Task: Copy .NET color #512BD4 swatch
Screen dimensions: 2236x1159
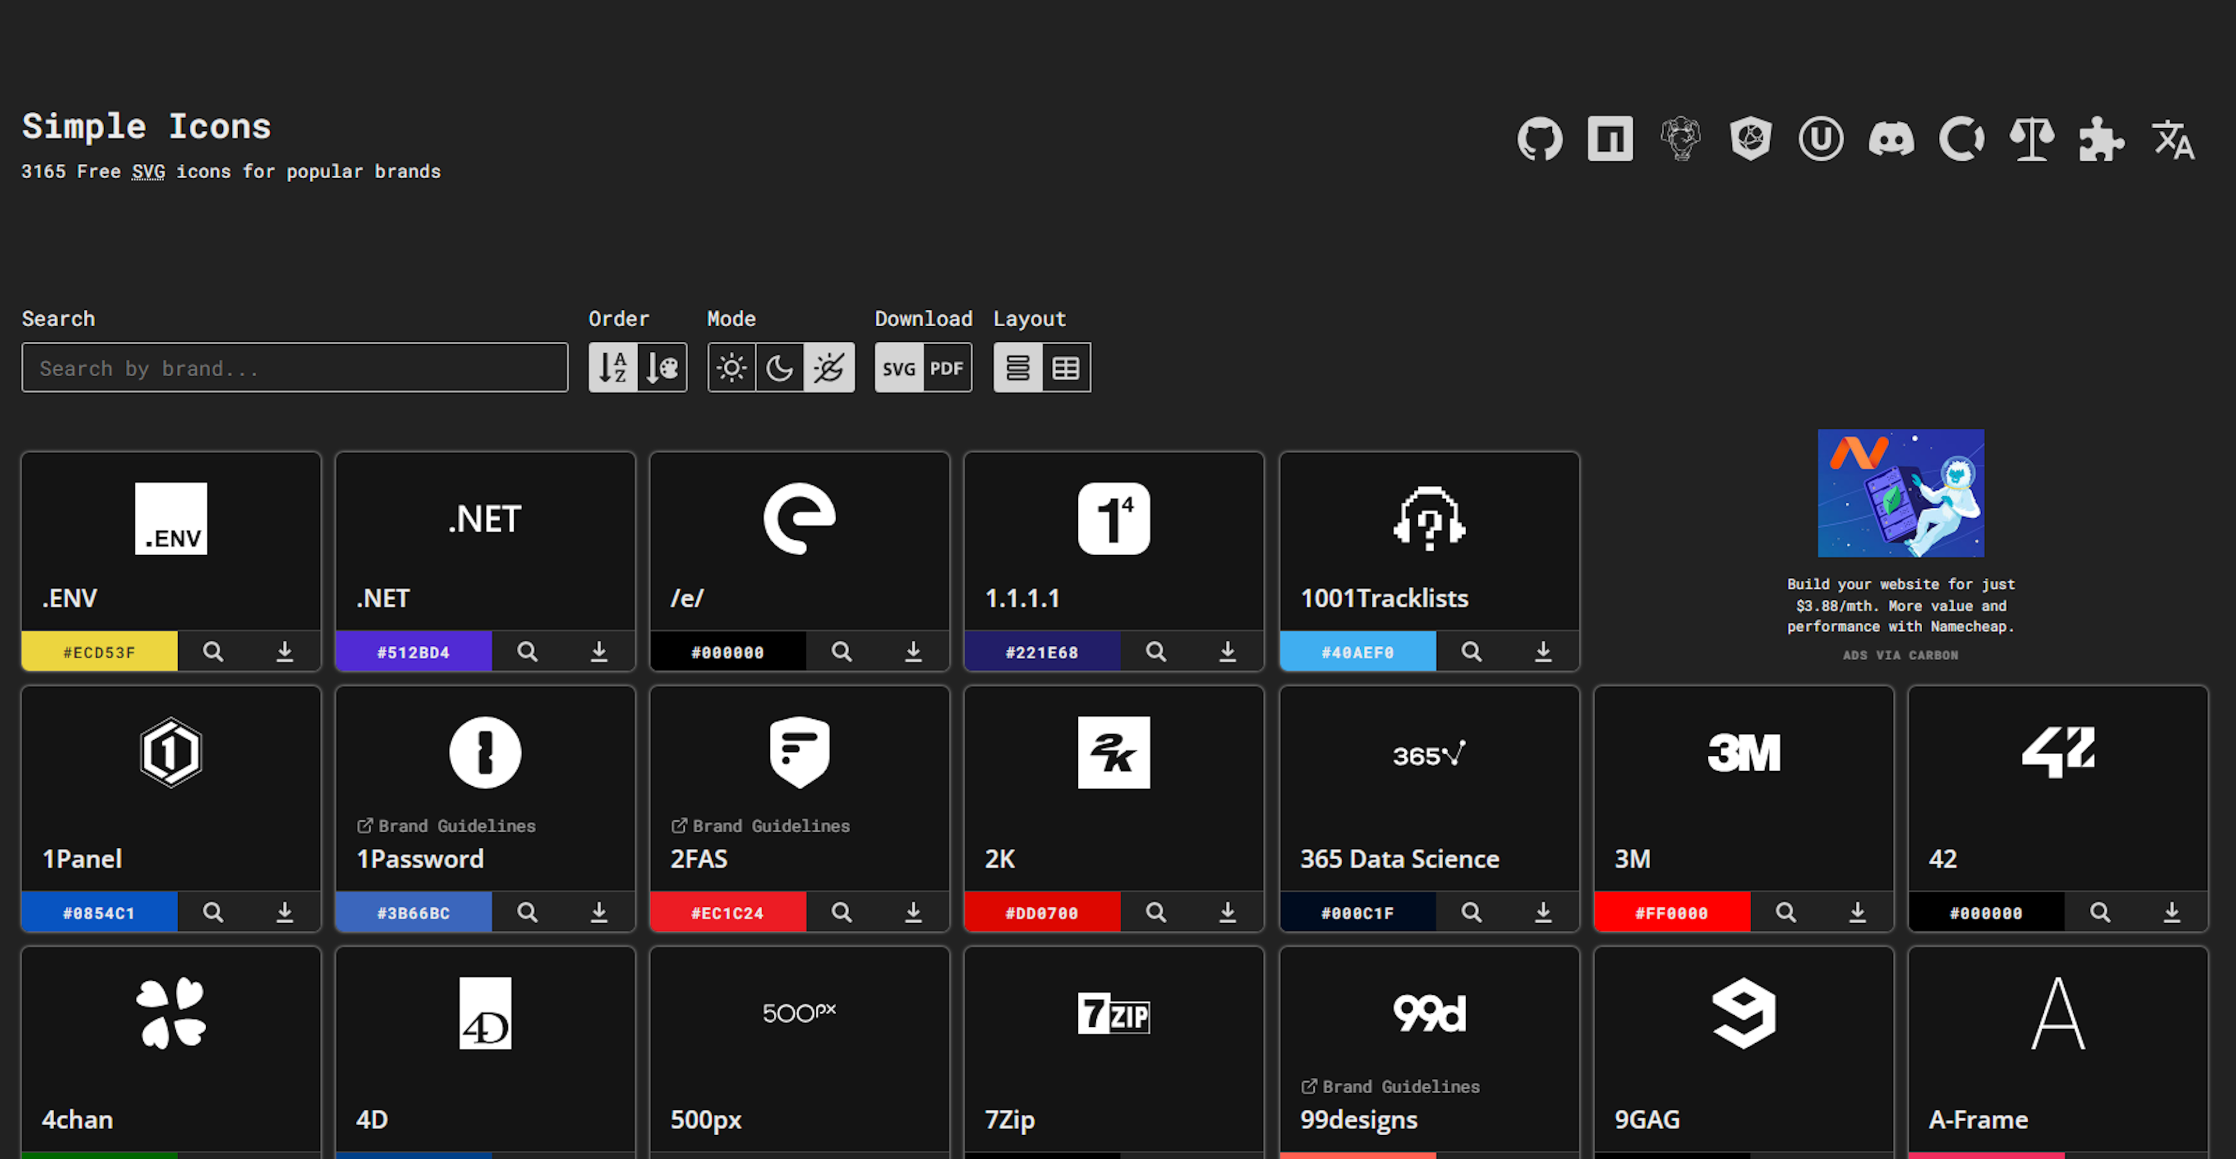Action: tap(413, 652)
